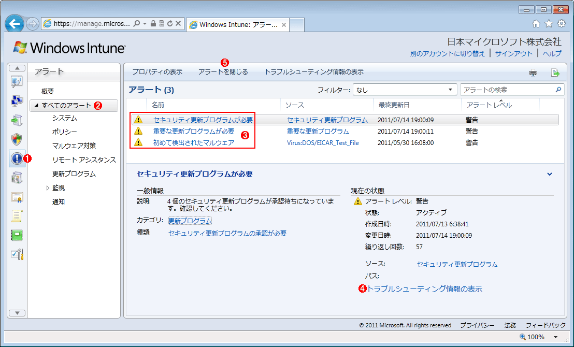Image resolution: width=574 pixels, height=347 pixels.
Task: Collapse the すべてのアラート tree node
Action: point(36,106)
